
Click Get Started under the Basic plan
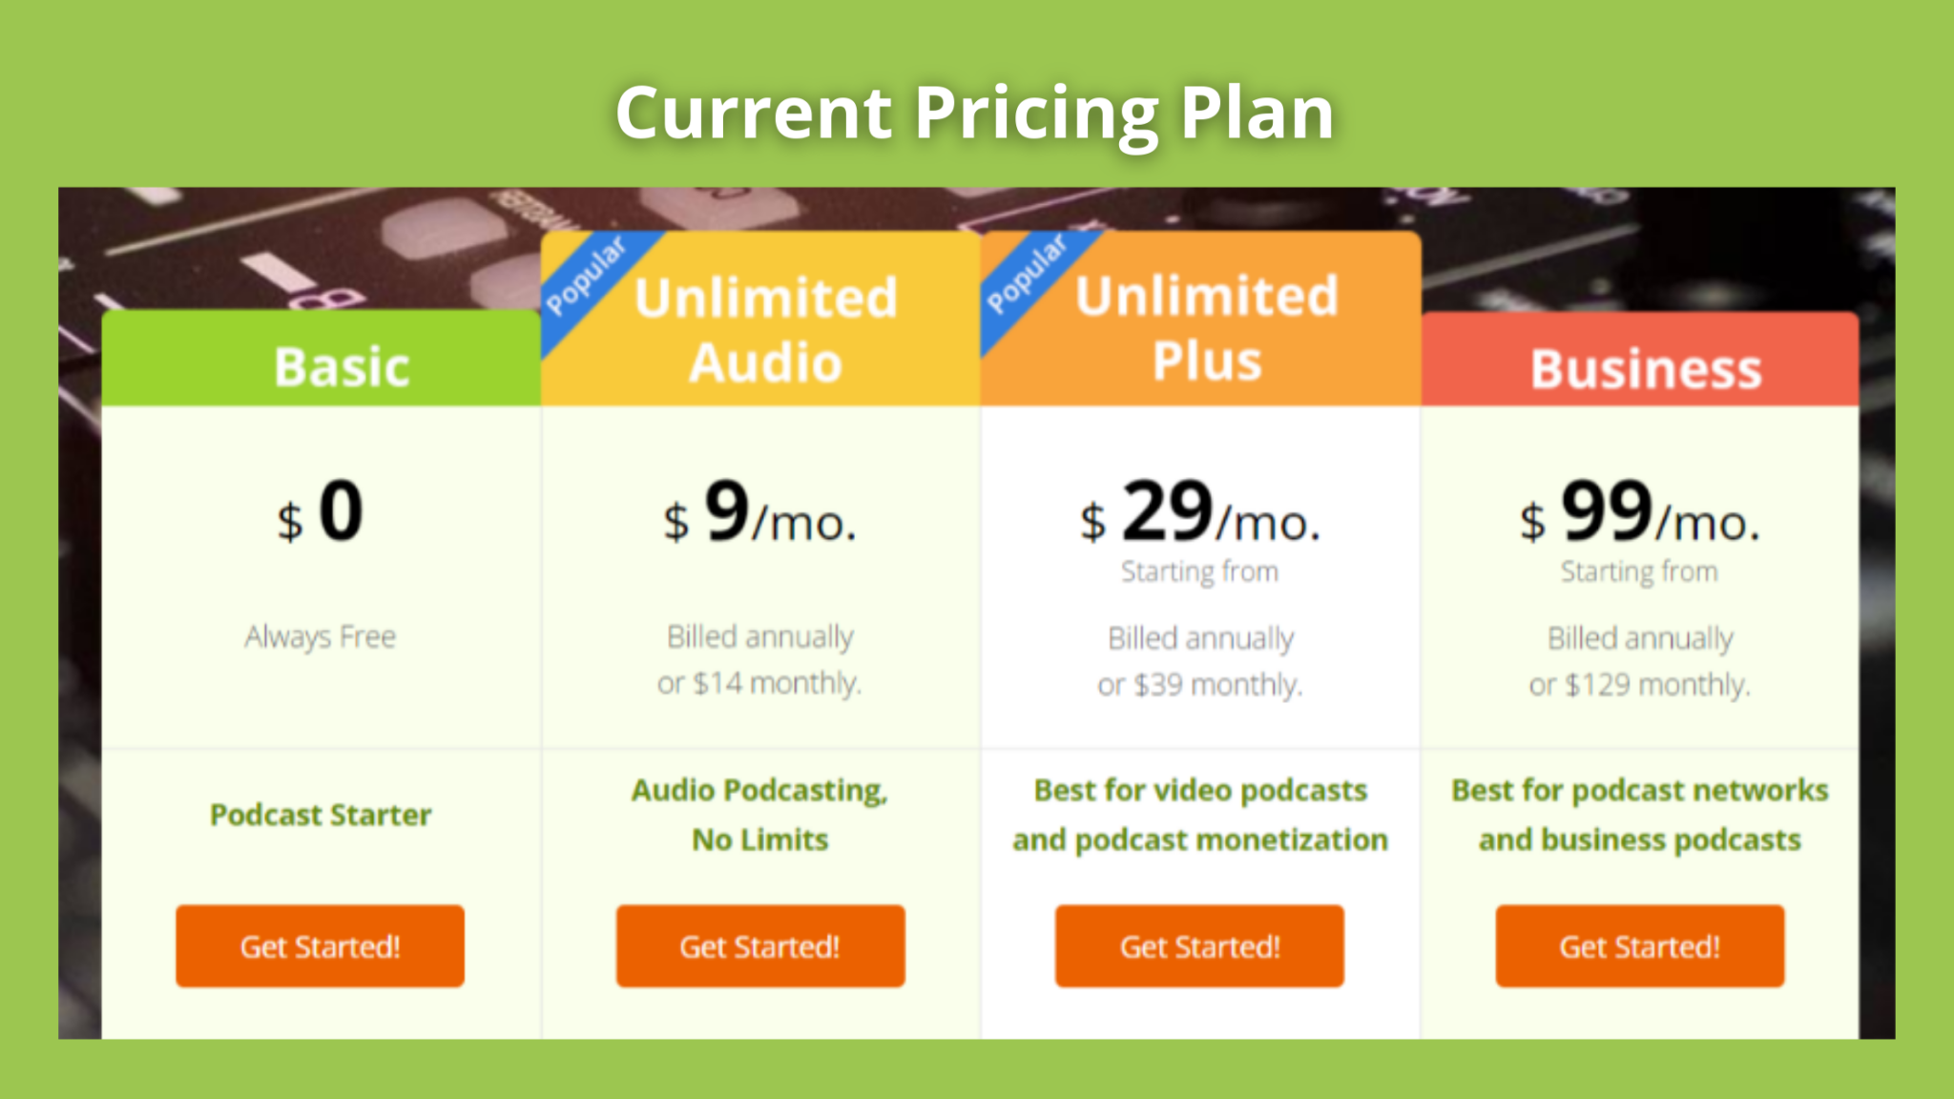[x=320, y=945]
